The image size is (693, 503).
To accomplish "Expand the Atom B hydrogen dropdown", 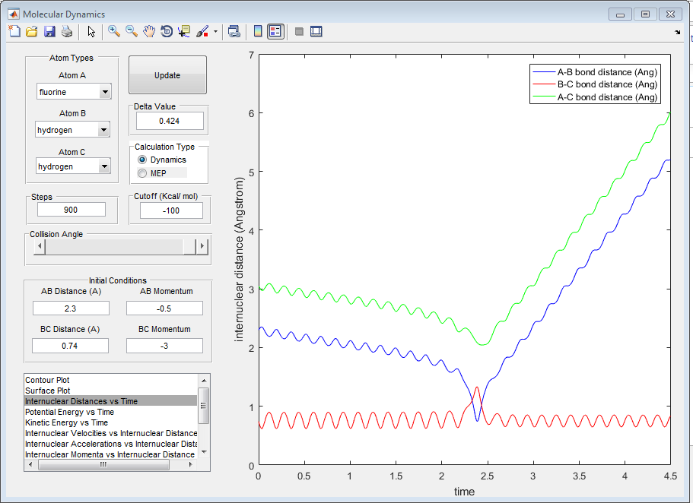I will pos(104,131).
